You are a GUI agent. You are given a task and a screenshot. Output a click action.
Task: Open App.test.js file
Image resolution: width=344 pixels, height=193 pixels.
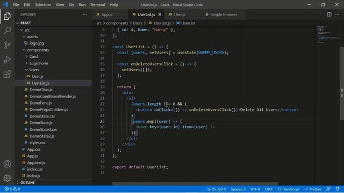click(x=53, y=162)
